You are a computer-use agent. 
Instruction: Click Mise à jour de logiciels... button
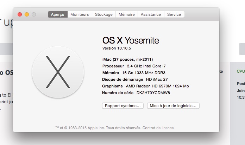[173, 106]
